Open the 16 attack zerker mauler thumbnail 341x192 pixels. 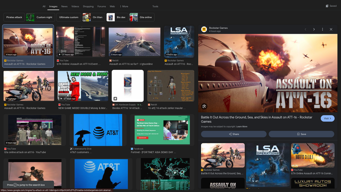(x=171, y=86)
